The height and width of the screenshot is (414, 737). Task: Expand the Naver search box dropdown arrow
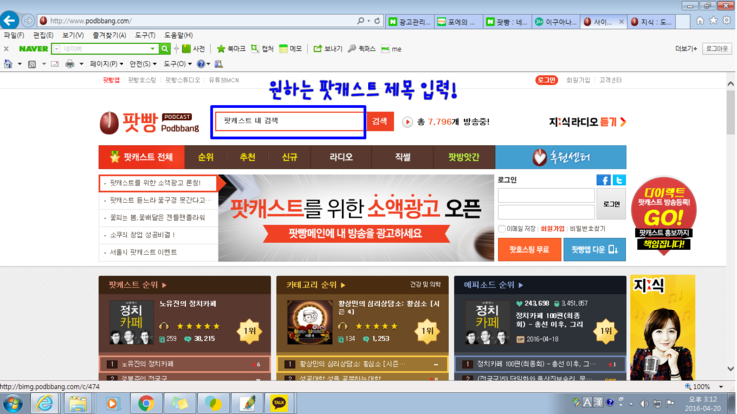152,49
